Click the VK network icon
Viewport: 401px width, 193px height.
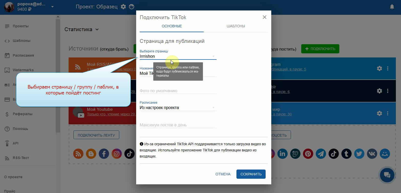(372, 154)
